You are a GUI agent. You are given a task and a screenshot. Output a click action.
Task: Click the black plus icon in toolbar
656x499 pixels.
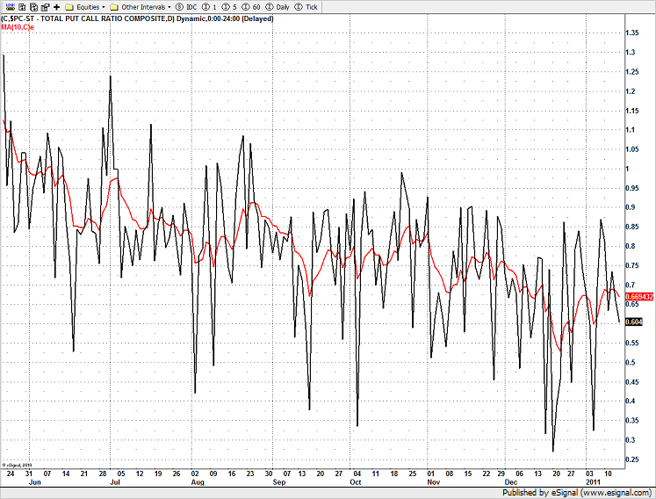[x=56, y=6]
